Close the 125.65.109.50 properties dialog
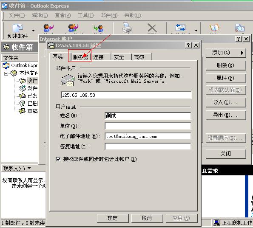253x228 pixels. [x=196, y=45]
